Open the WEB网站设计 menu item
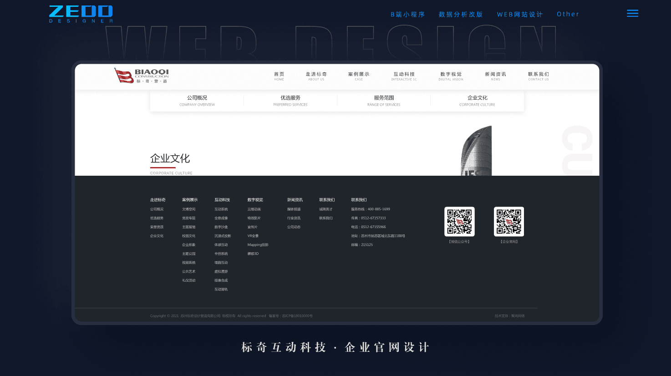Screen dimensions: 671x376 point(520,15)
